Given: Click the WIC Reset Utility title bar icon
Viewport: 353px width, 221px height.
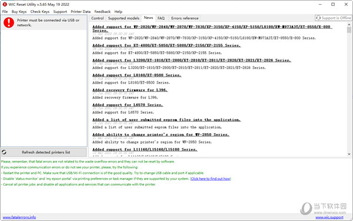Looking at the screenshot, I should click(x=5, y=4).
